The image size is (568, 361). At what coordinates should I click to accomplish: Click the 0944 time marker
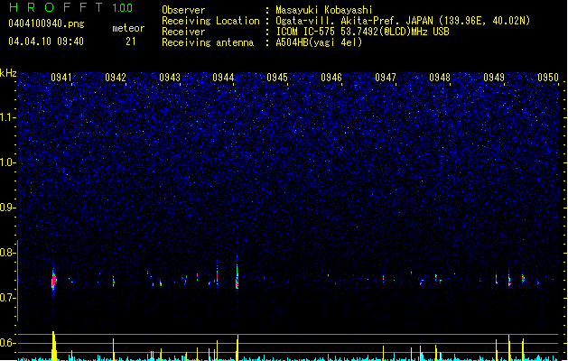point(223,78)
